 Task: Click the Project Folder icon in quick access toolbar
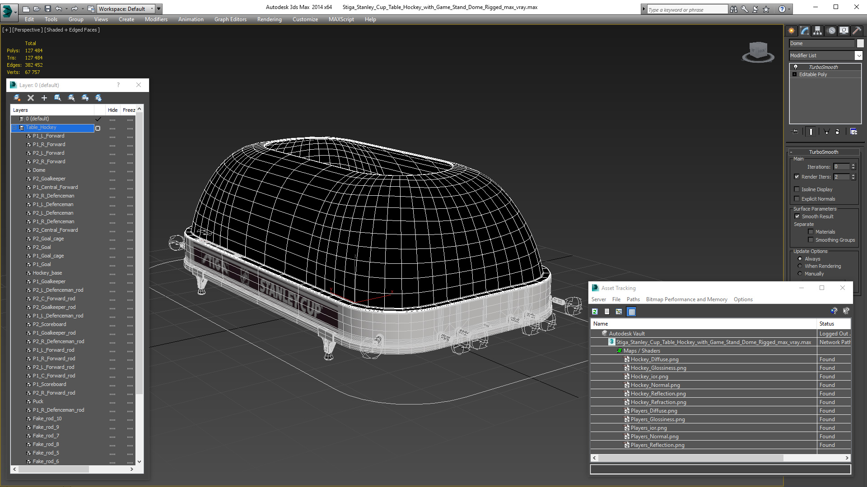pyautogui.click(x=91, y=9)
